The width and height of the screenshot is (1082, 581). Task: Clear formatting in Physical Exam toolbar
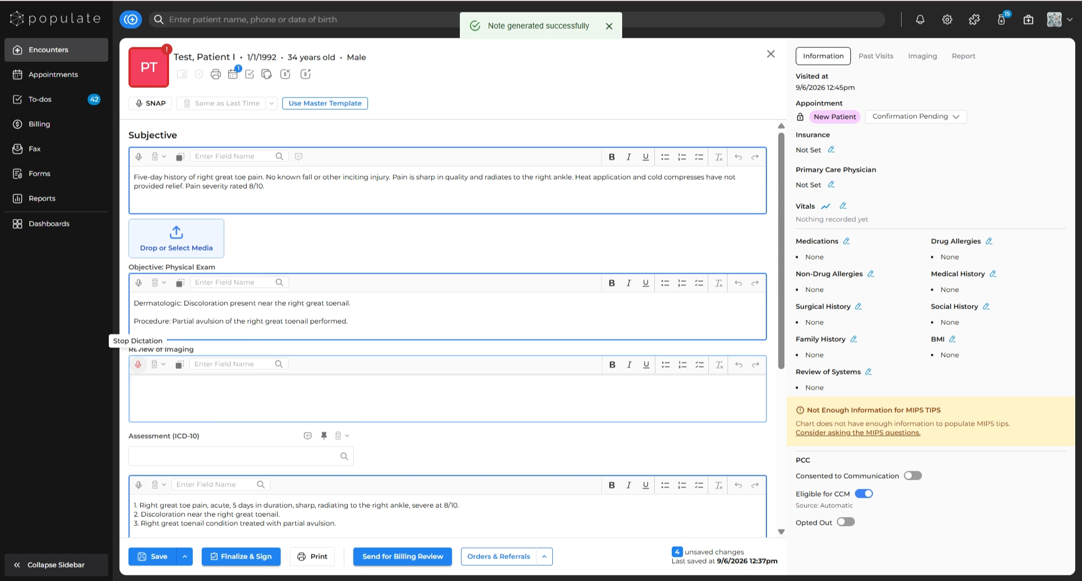719,283
